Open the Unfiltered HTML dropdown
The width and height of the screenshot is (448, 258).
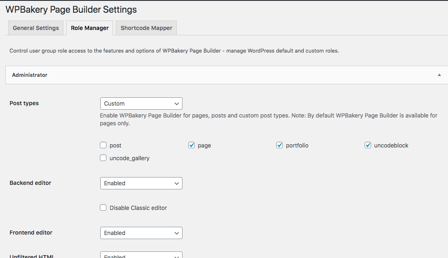point(141,255)
